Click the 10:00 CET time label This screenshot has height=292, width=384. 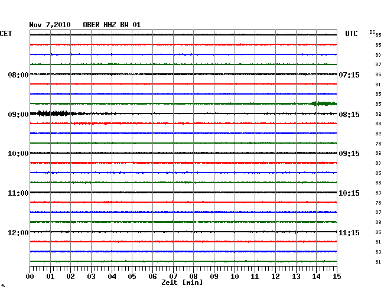pyautogui.click(x=18, y=154)
